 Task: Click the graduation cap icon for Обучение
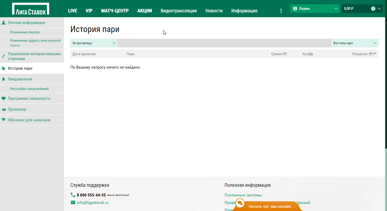click(x=4, y=120)
